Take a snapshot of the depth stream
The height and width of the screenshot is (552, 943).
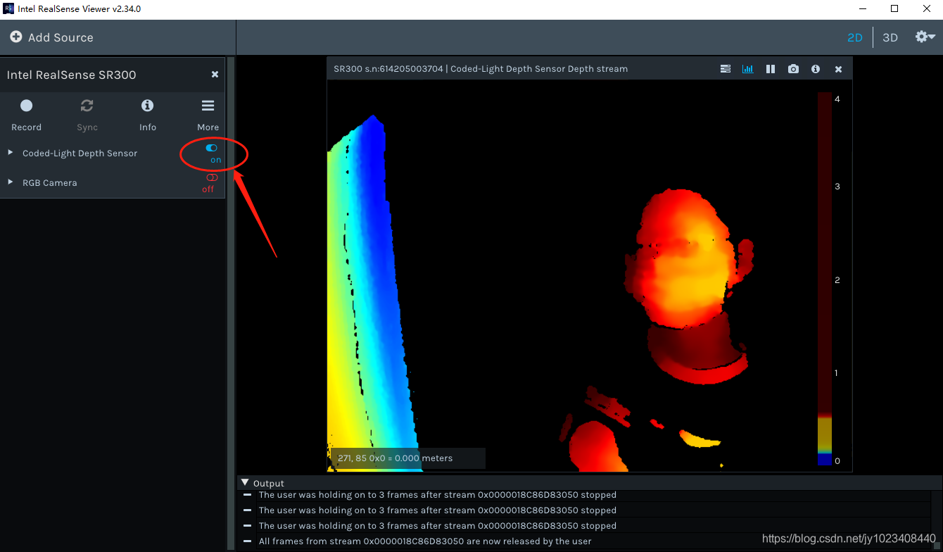(x=793, y=69)
